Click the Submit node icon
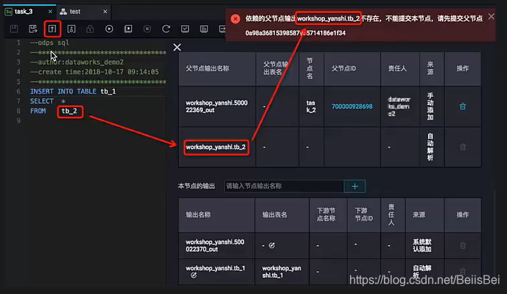The image size is (507, 294). [52, 29]
